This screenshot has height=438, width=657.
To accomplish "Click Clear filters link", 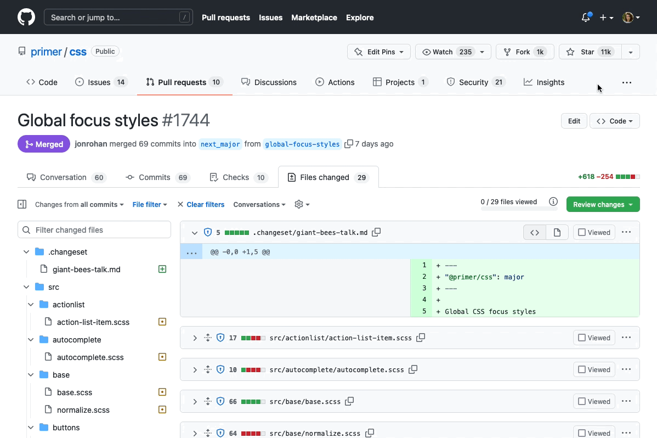I will point(201,204).
